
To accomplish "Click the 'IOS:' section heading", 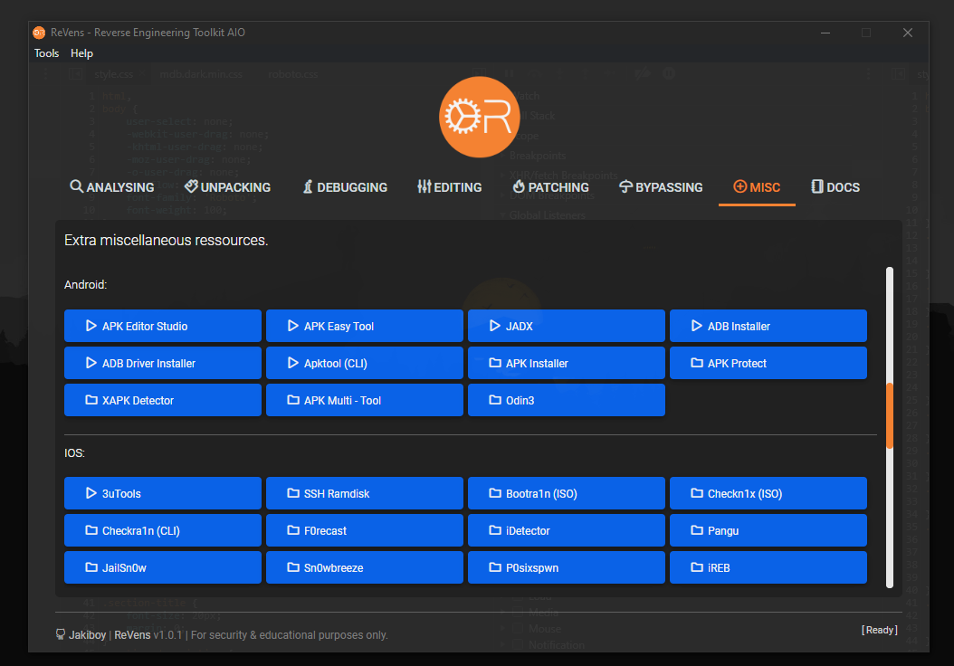I will 75,453.
